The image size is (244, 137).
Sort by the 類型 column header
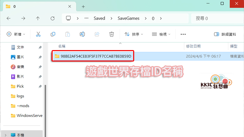point(234,46)
